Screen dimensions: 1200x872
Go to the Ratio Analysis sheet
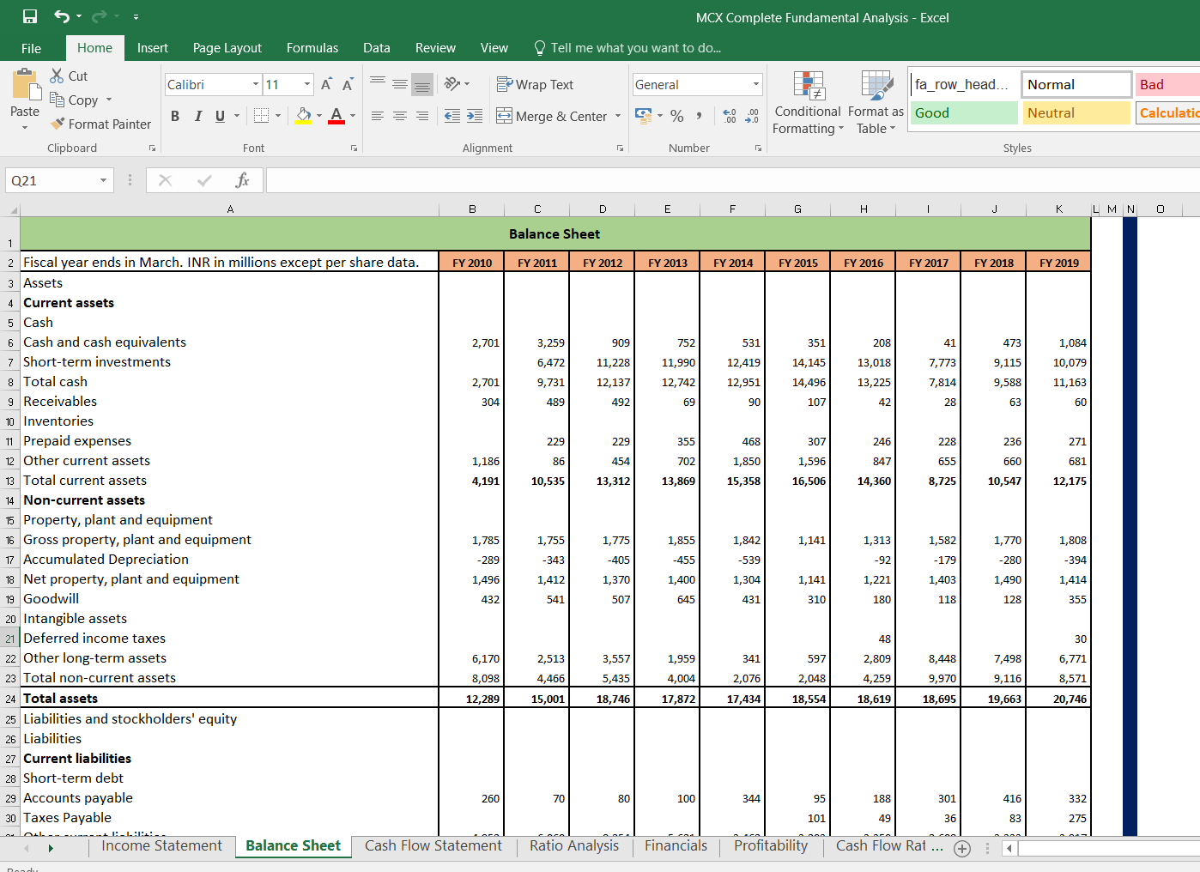(x=574, y=846)
